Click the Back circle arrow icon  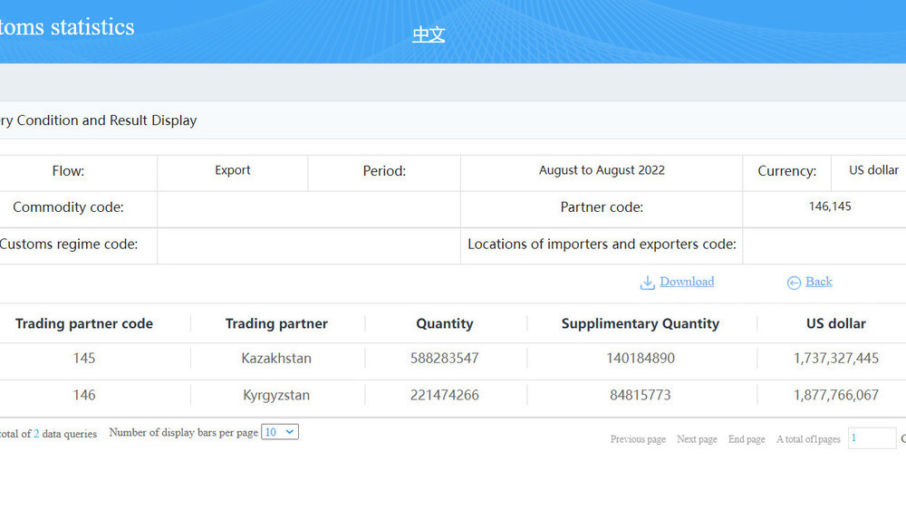794,283
